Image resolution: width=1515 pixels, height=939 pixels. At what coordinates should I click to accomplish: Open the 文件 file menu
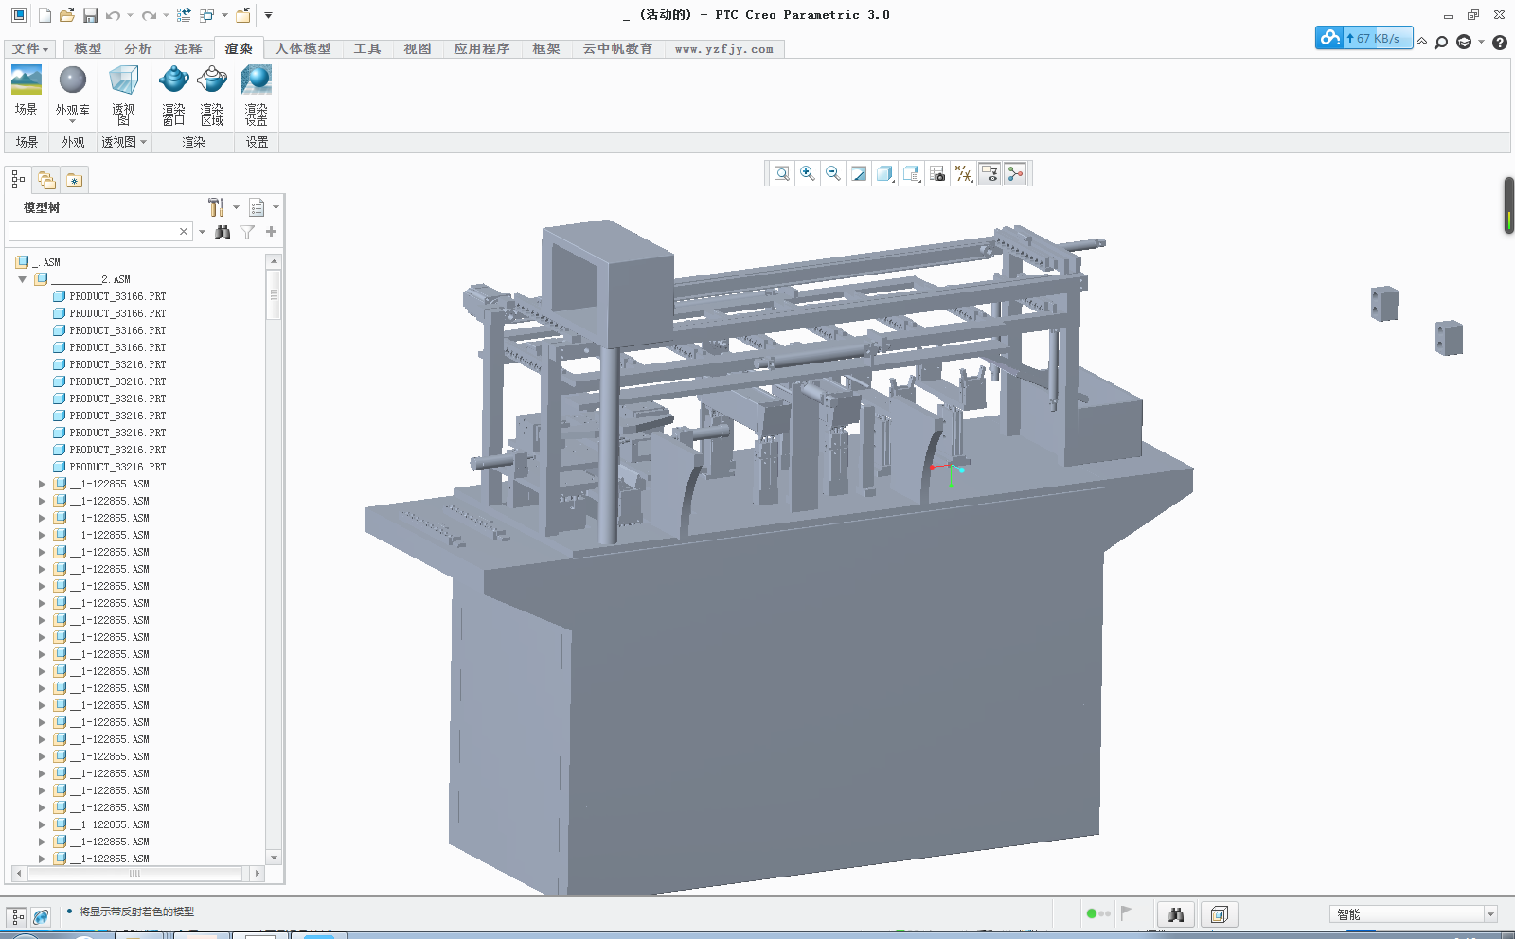pos(30,49)
